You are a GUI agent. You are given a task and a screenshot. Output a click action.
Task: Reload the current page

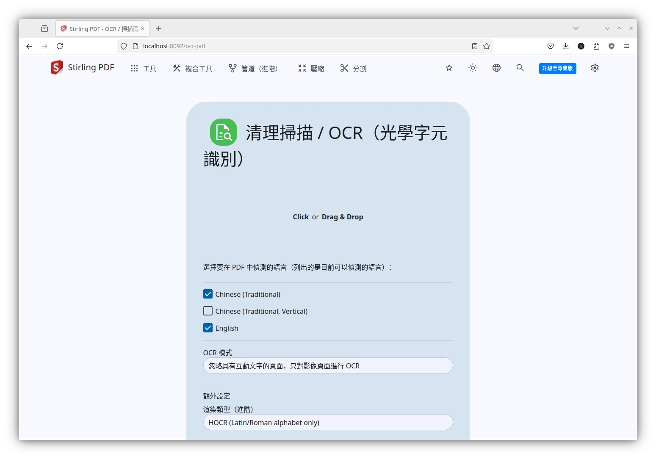pos(60,46)
